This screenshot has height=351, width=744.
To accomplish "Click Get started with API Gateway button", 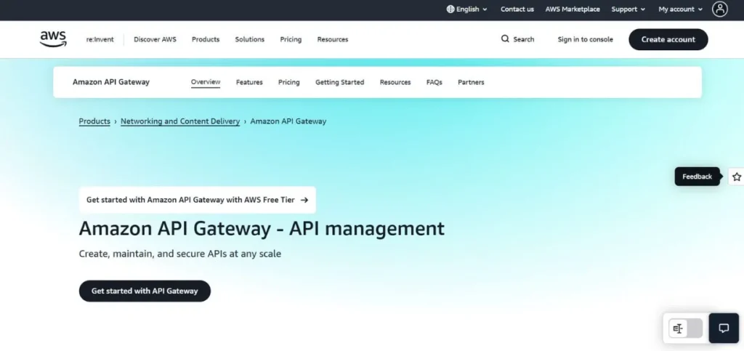I will tap(145, 291).
